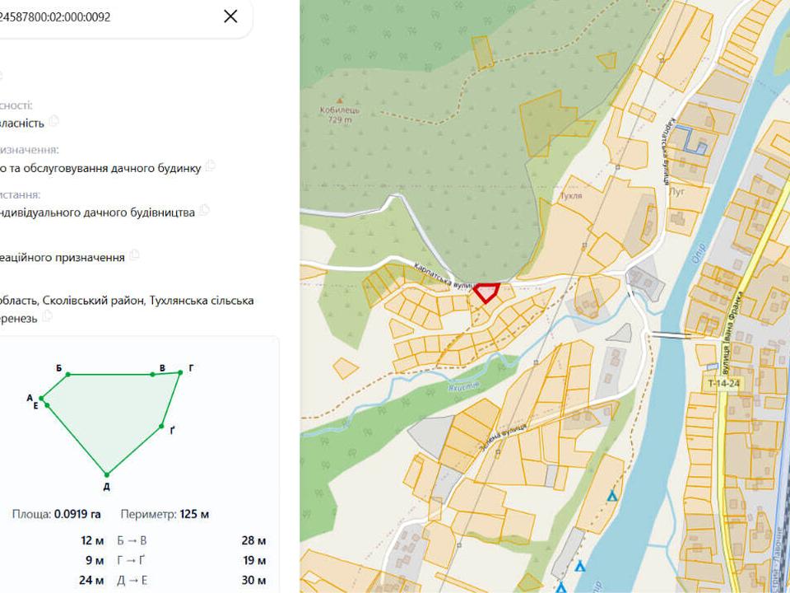Click vertex Д on parcel diagram
Viewport: 790px width, 593px height.
(106, 474)
